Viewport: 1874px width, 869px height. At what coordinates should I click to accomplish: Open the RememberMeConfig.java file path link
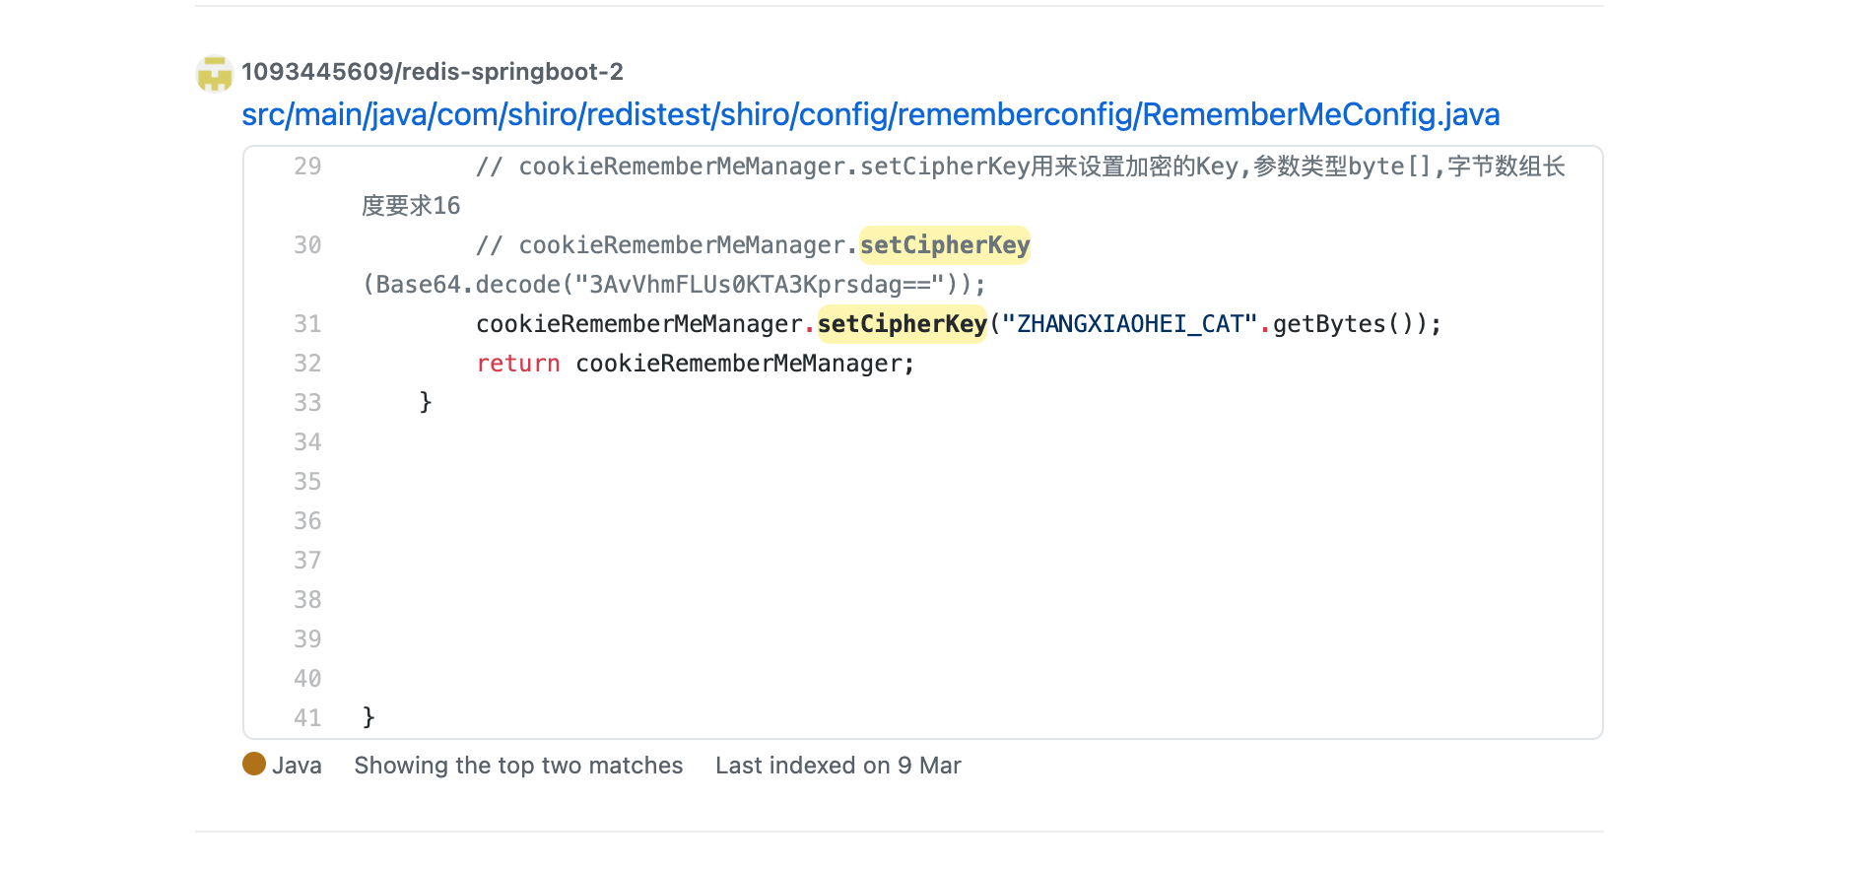point(870,115)
